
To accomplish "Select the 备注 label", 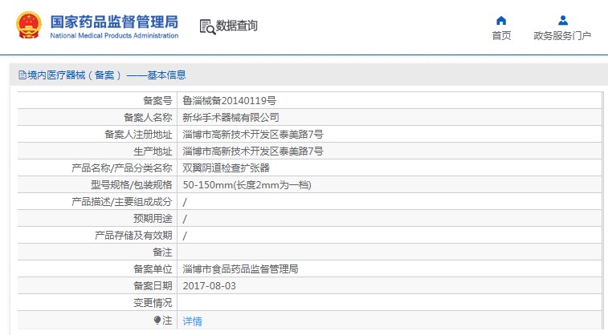I will tap(162, 252).
